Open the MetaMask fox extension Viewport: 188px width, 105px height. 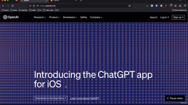(175, 6)
